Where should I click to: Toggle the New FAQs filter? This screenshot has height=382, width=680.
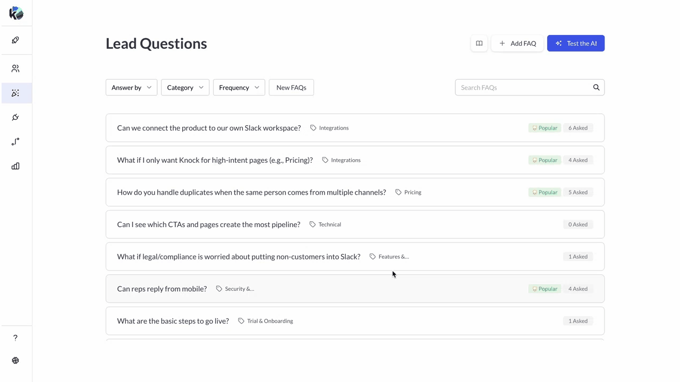click(291, 88)
